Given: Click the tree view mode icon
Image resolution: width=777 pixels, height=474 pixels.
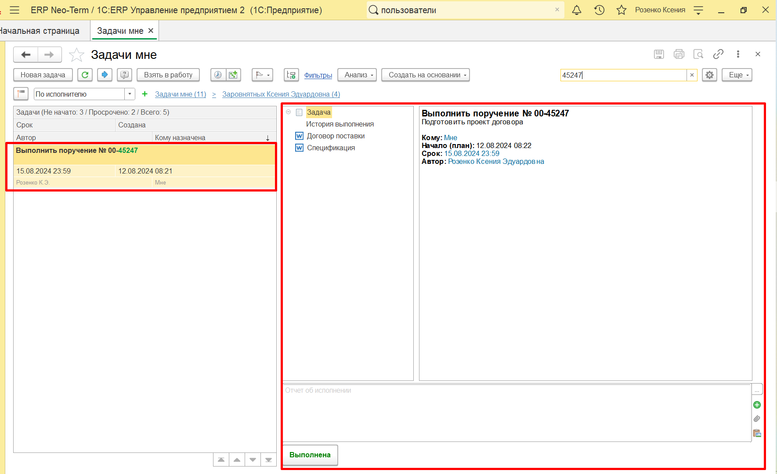Looking at the screenshot, I should point(291,75).
